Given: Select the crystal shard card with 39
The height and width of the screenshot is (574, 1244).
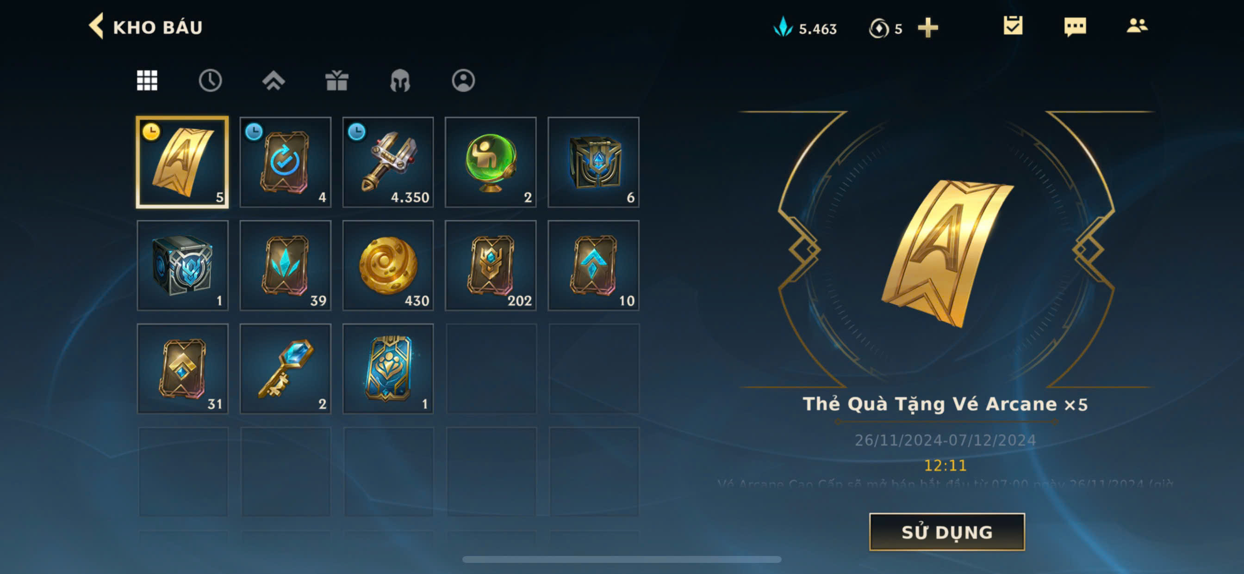Looking at the screenshot, I should 286,265.
